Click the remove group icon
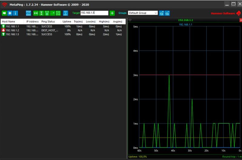 point(167,13)
